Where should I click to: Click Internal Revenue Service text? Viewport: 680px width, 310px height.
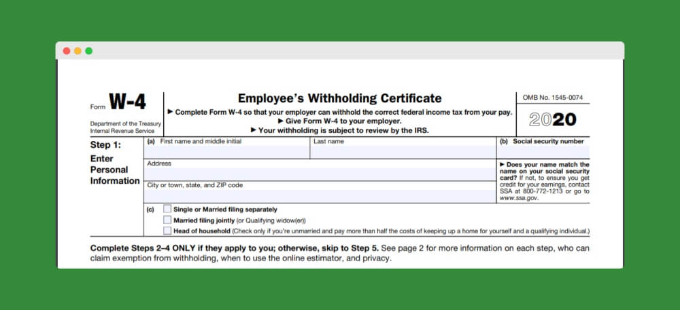point(122,130)
